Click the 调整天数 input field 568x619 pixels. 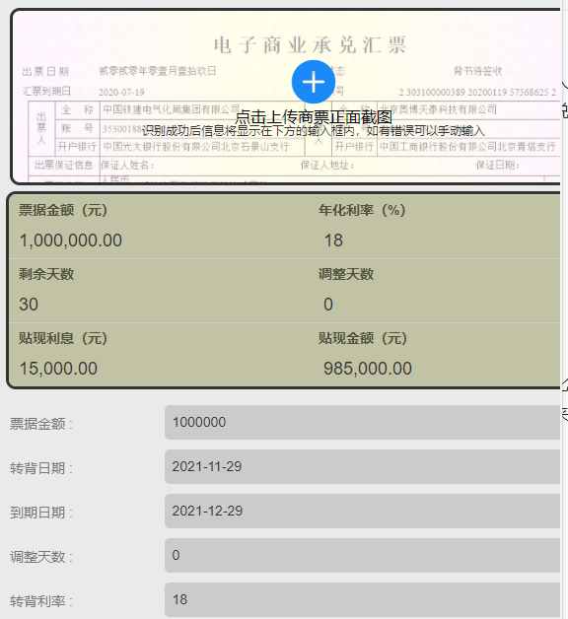(x=362, y=556)
